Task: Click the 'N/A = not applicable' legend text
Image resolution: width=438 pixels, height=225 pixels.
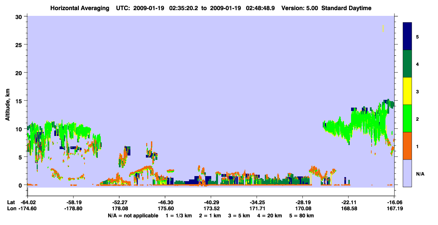Action: [133, 216]
